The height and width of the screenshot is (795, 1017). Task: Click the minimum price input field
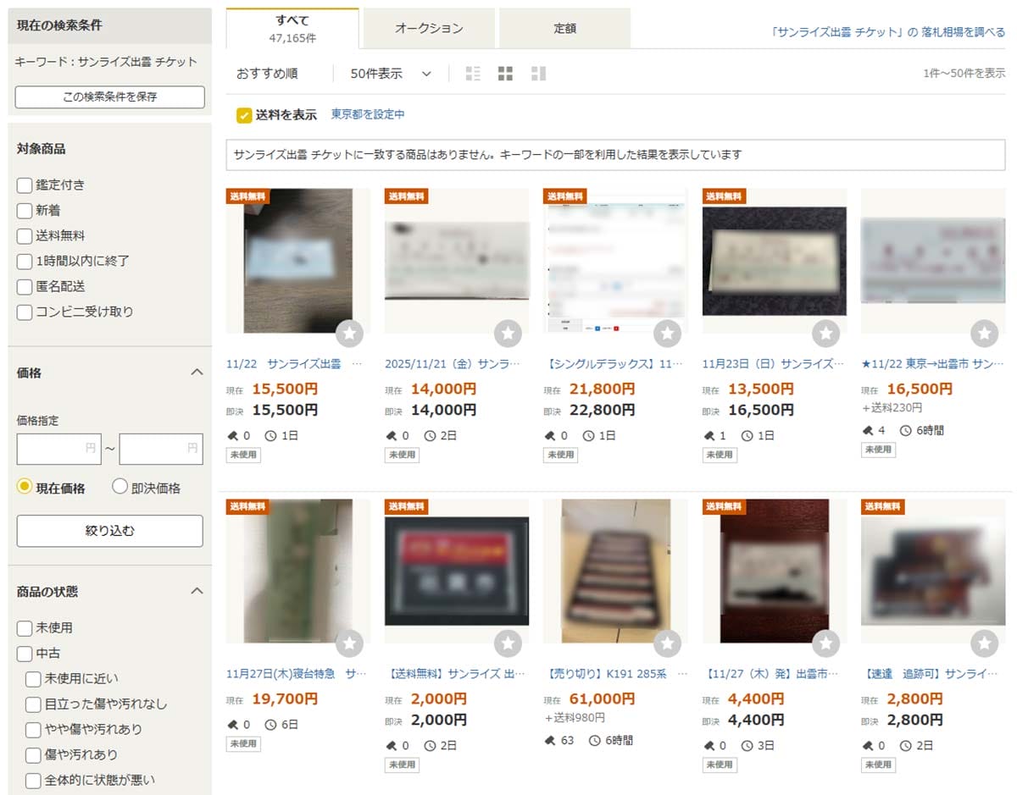[x=58, y=449]
